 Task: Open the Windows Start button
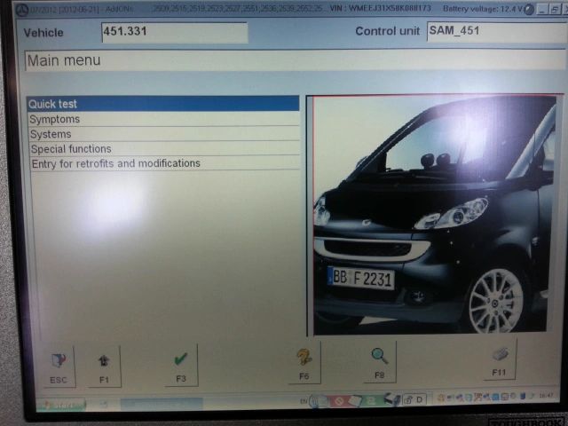tap(61, 405)
